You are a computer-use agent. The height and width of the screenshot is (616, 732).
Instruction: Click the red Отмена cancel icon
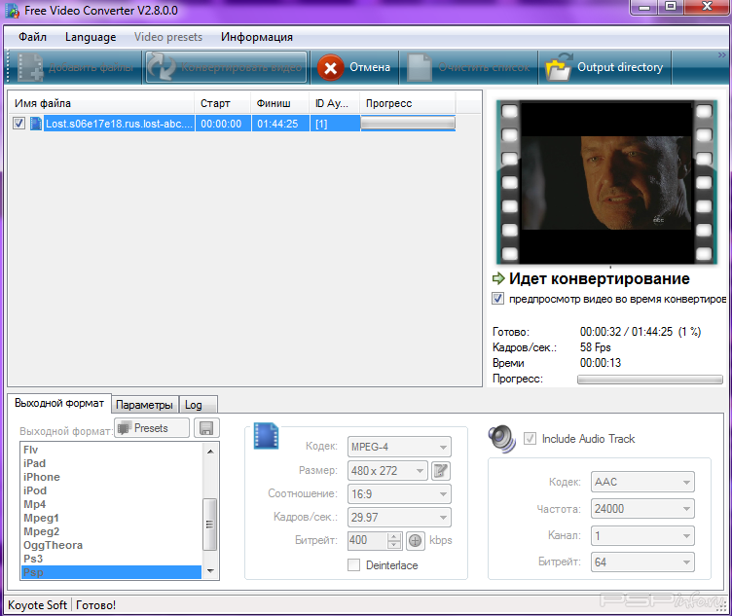330,68
